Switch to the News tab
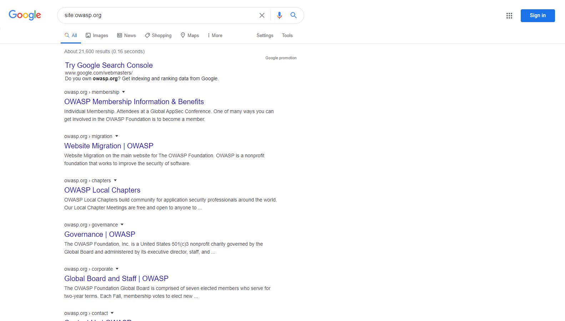This screenshot has width=565, height=321. pos(126,36)
